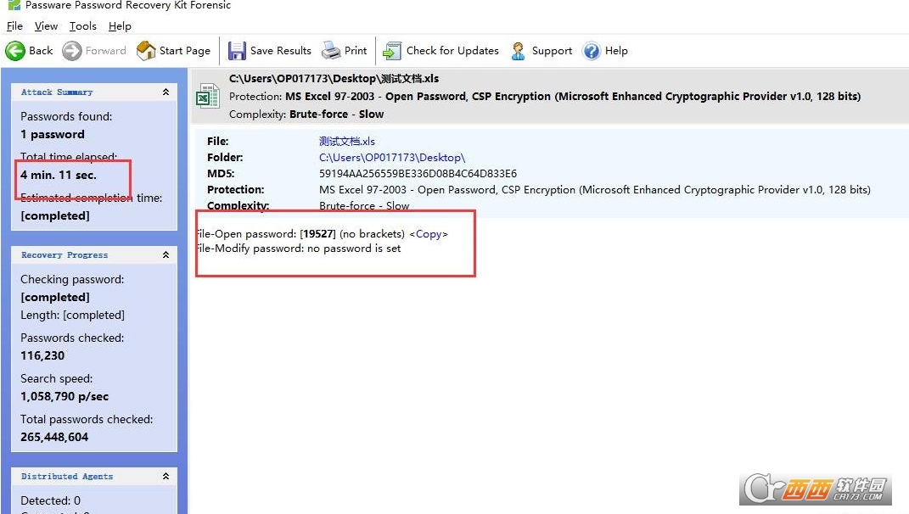Image resolution: width=909 pixels, height=514 pixels.
Task: Click the green Back arrow icon
Action: 15,51
